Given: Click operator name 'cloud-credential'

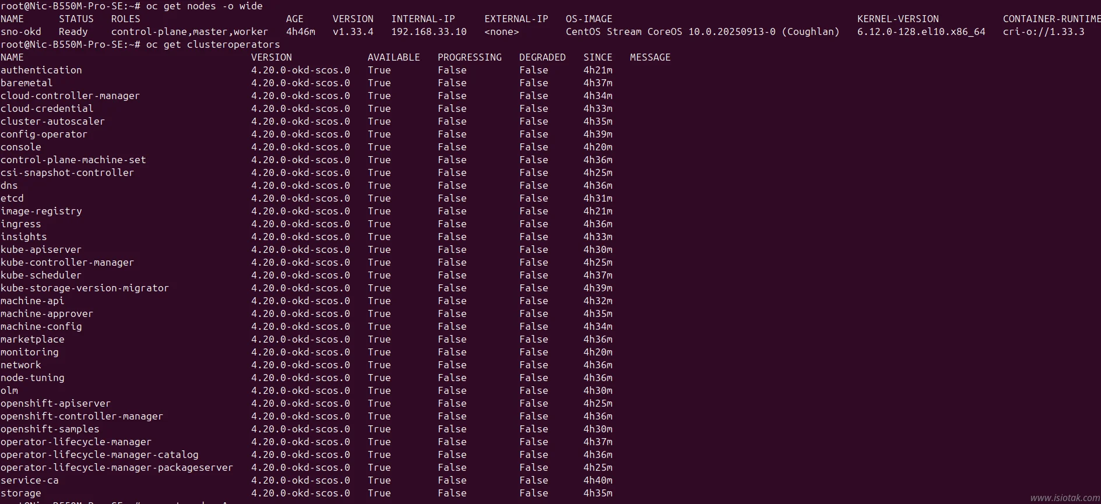Looking at the screenshot, I should [47, 109].
